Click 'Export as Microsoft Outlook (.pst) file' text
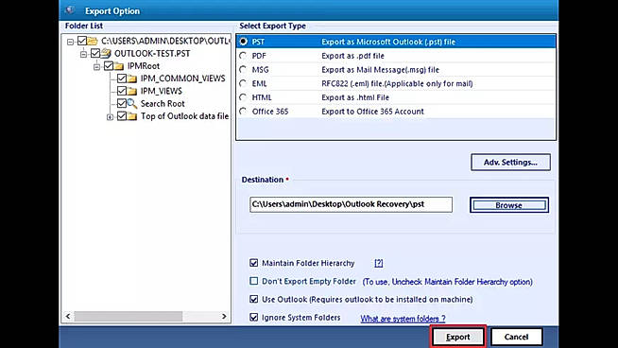This screenshot has height=348, width=618. [388, 42]
